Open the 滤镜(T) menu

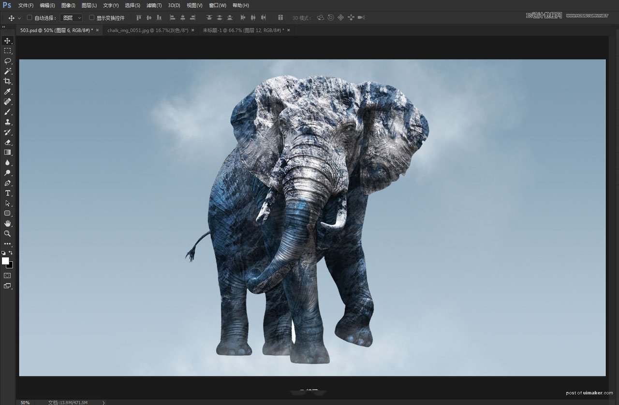[154, 5]
